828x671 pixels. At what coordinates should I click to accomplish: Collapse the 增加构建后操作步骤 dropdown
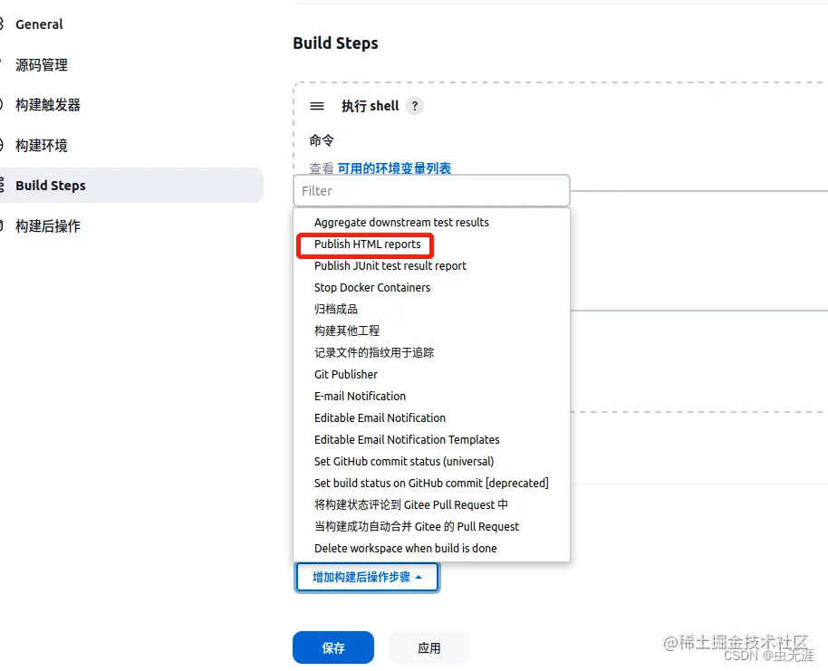pyautogui.click(x=367, y=577)
